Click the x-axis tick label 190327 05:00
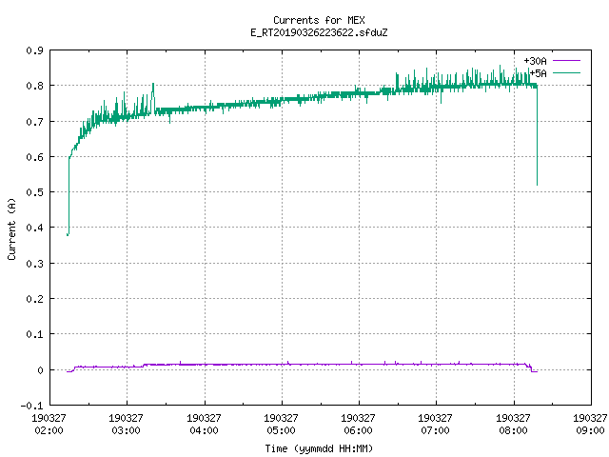Viewport: 609px width, 457px height. click(x=282, y=424)
